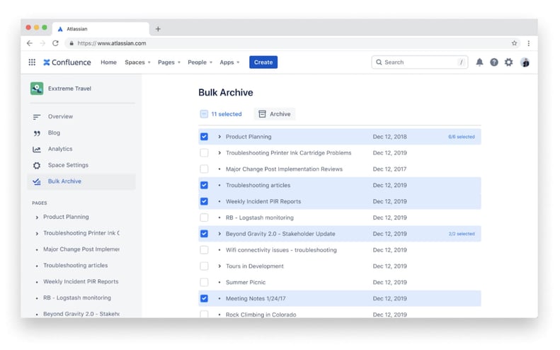Open the Apps dropdown in navigation

click(229, 62)
